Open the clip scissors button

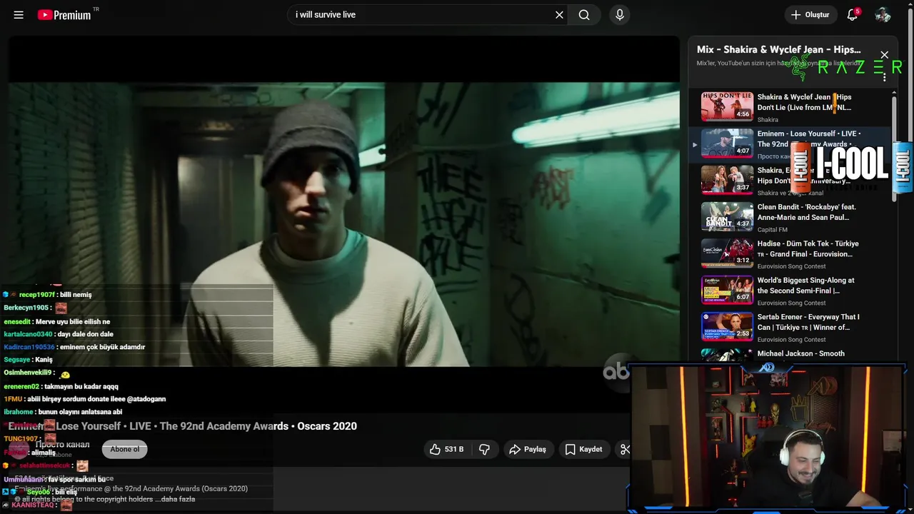(x=624, y=449)
